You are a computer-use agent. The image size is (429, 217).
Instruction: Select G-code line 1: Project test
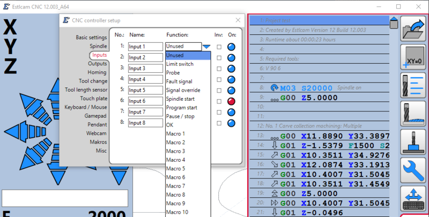(319, 20)
